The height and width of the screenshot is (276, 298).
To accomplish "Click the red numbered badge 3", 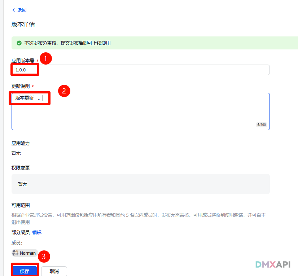I will (x=44, y=257).
